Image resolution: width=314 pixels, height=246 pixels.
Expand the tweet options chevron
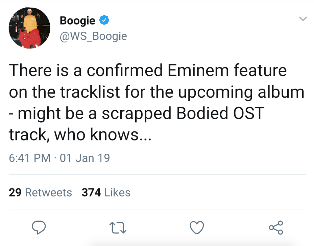[x=303, y=19]
